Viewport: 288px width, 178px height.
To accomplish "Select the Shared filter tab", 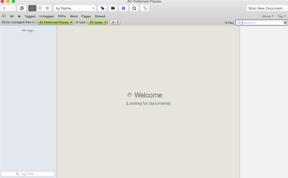I will click(100, 17).
